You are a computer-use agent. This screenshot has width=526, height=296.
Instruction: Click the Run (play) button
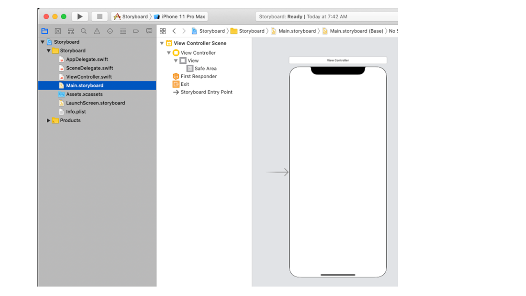coord(80,16)
